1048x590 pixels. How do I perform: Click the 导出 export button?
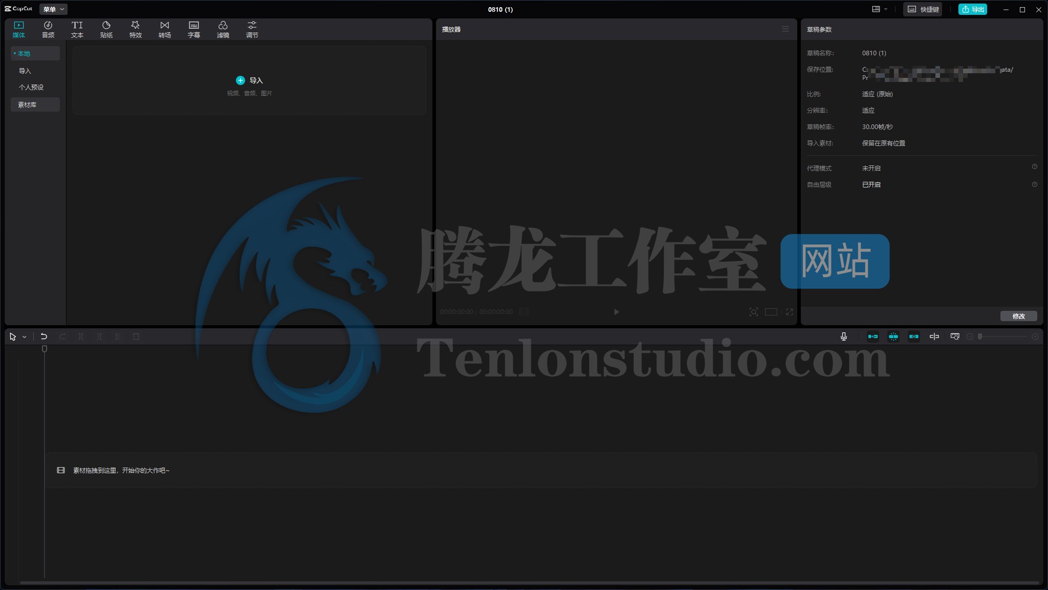point(972,9)
